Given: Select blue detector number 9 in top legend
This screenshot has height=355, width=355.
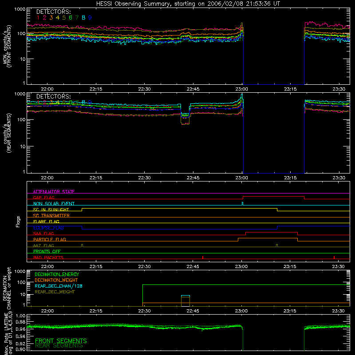Looking at the screenshot, I should tap(90, 18).
